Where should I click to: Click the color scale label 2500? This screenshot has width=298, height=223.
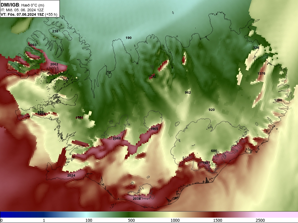(260, 220)
